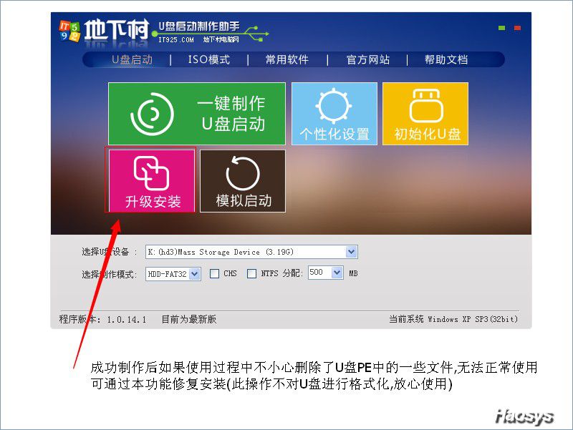This screenshot has width=573, height=430.
Task: Click the 一键制作U盘启动 green tile
Action: [x=196, y=114]
